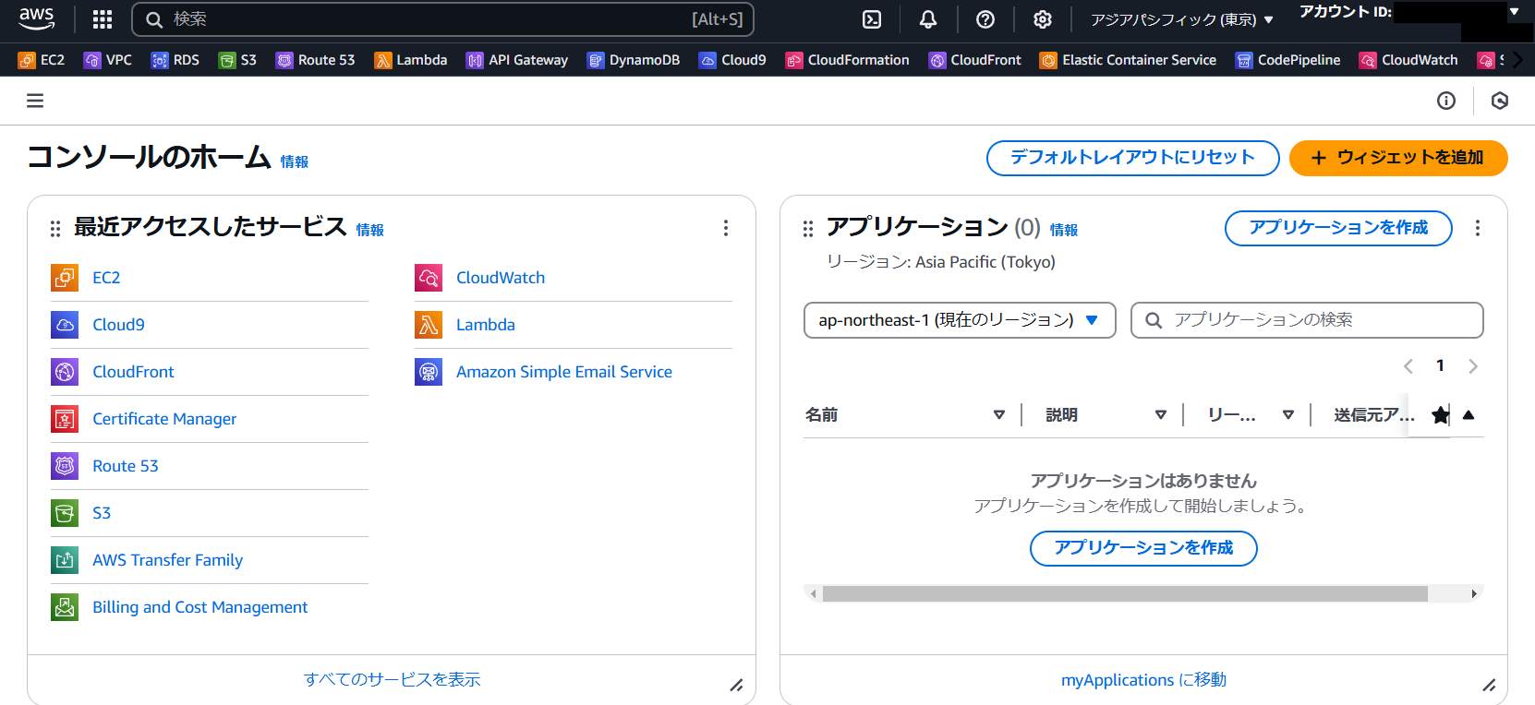This screenshot has width=1535, height=705.
Task: Click ウィジェットを追加 button
Action: (1398, 158)
